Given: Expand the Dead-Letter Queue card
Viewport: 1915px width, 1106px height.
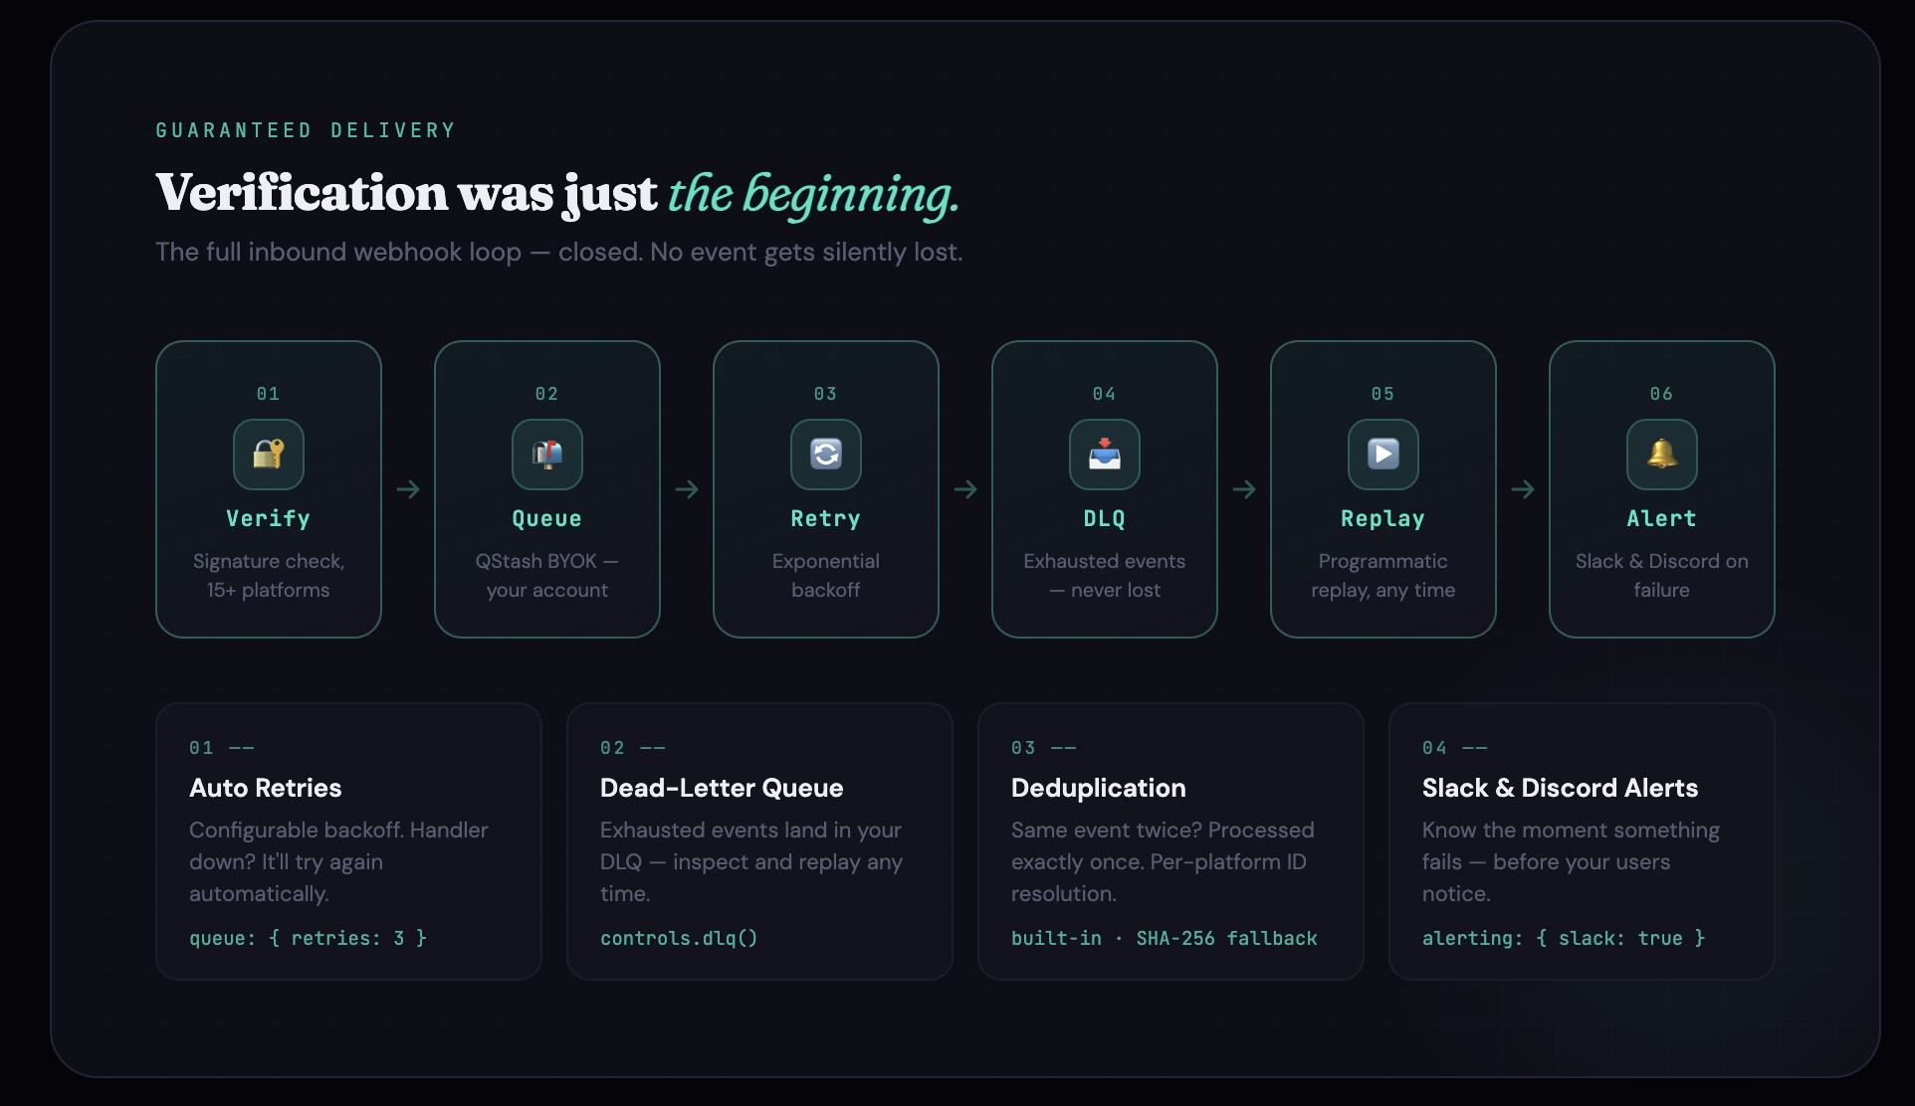Looking at the screenshot, I should click(758, 840).
